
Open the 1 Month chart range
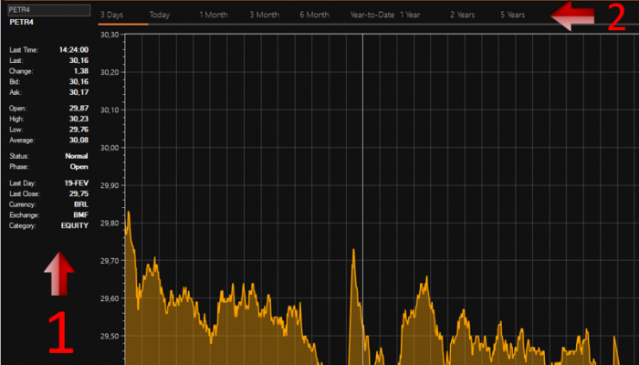tap(214, 16)
